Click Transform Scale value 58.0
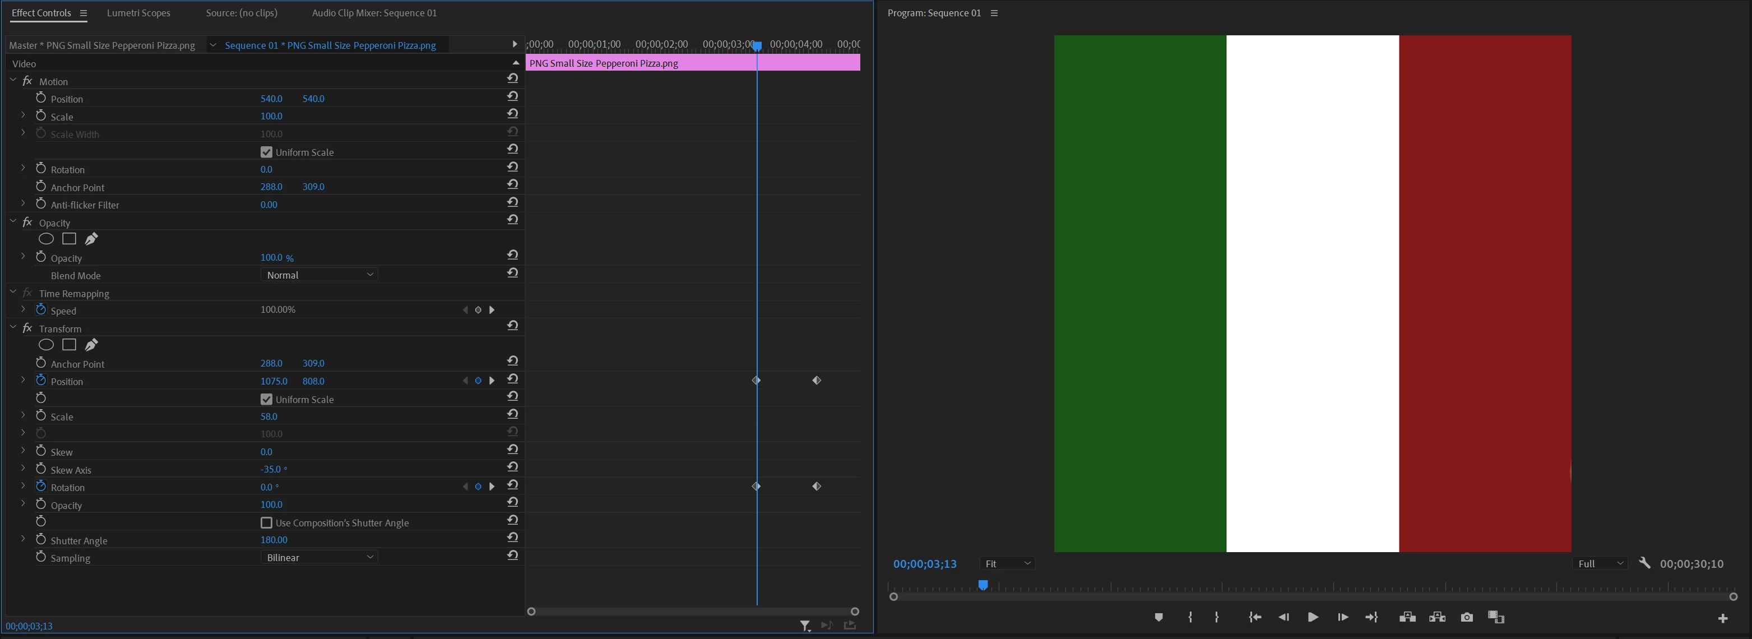The width and height of the screenshot is (1752, 639). pos(268,416)
